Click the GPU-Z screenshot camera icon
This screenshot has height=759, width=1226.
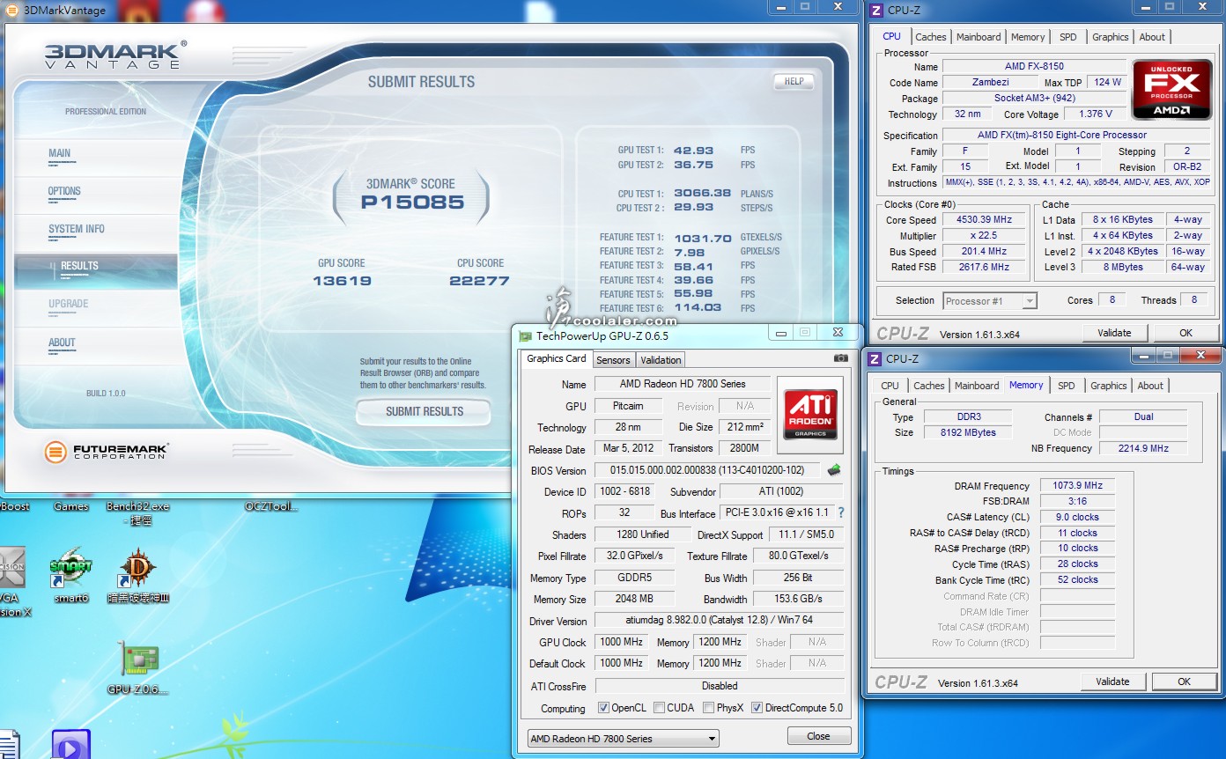click(841, 358)
